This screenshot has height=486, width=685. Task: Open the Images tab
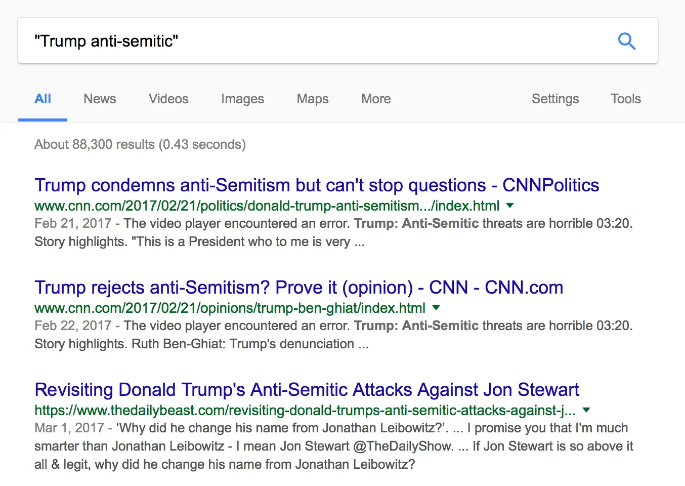pos(242,99)
